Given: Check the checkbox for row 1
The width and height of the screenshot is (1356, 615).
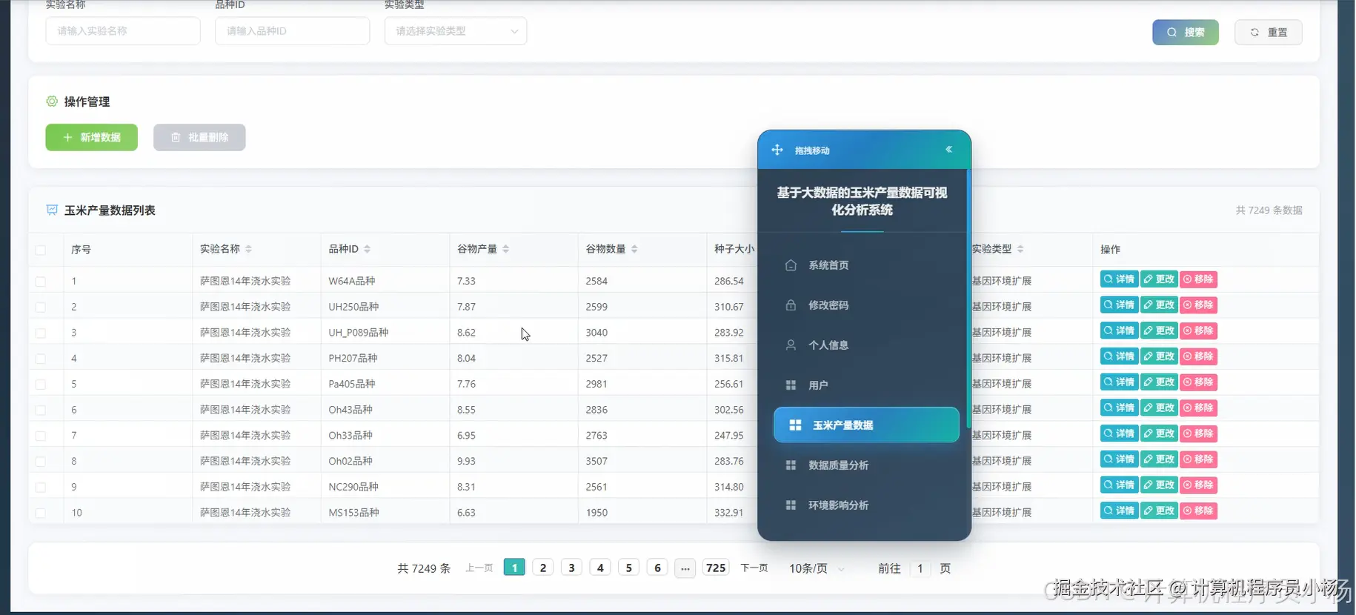Looking at the screenshot, I should coord(41,282).
